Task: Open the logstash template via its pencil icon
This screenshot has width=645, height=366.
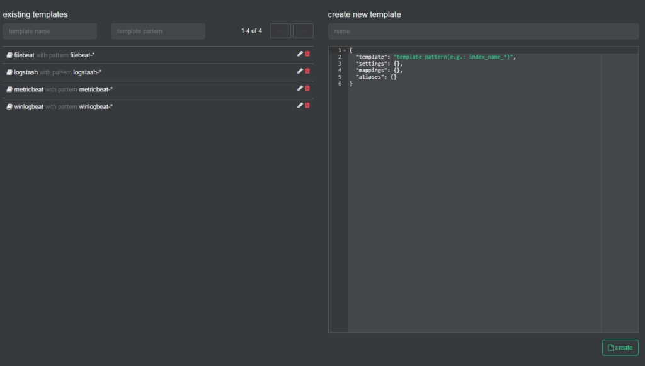Action: [300, 71]
